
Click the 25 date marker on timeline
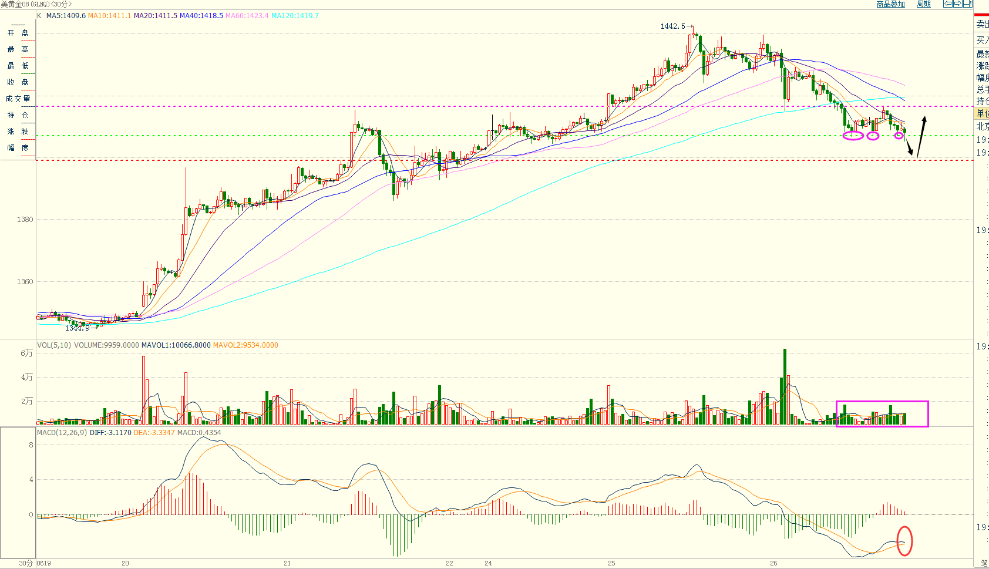click(x=611, y=563)
